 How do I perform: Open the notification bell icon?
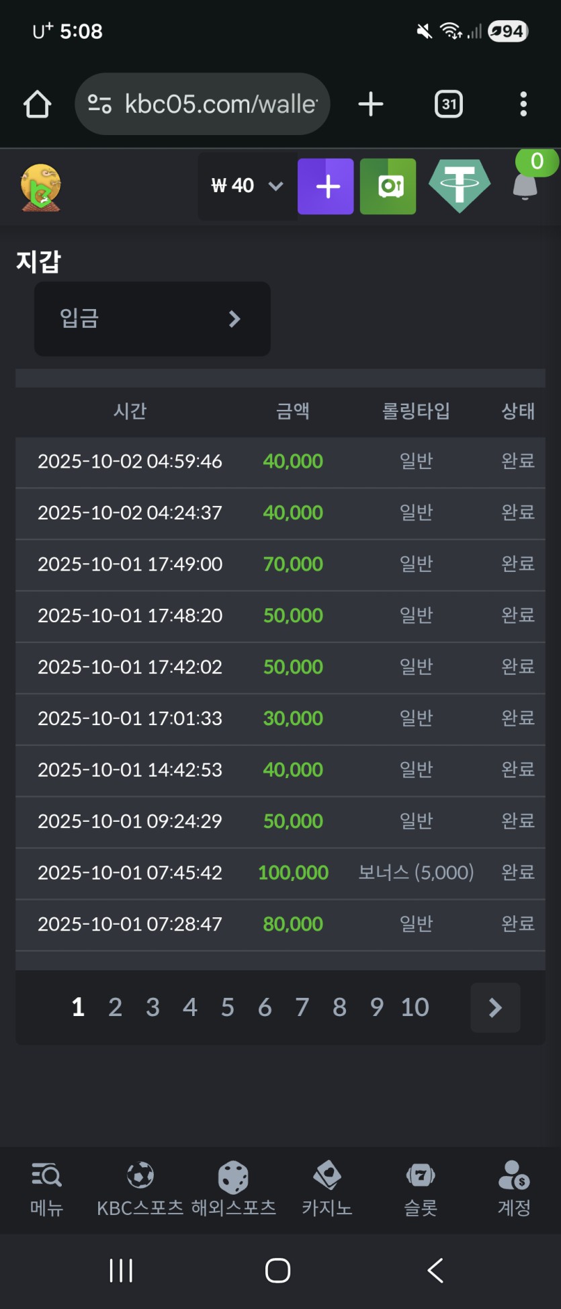[x=525, y=185]
